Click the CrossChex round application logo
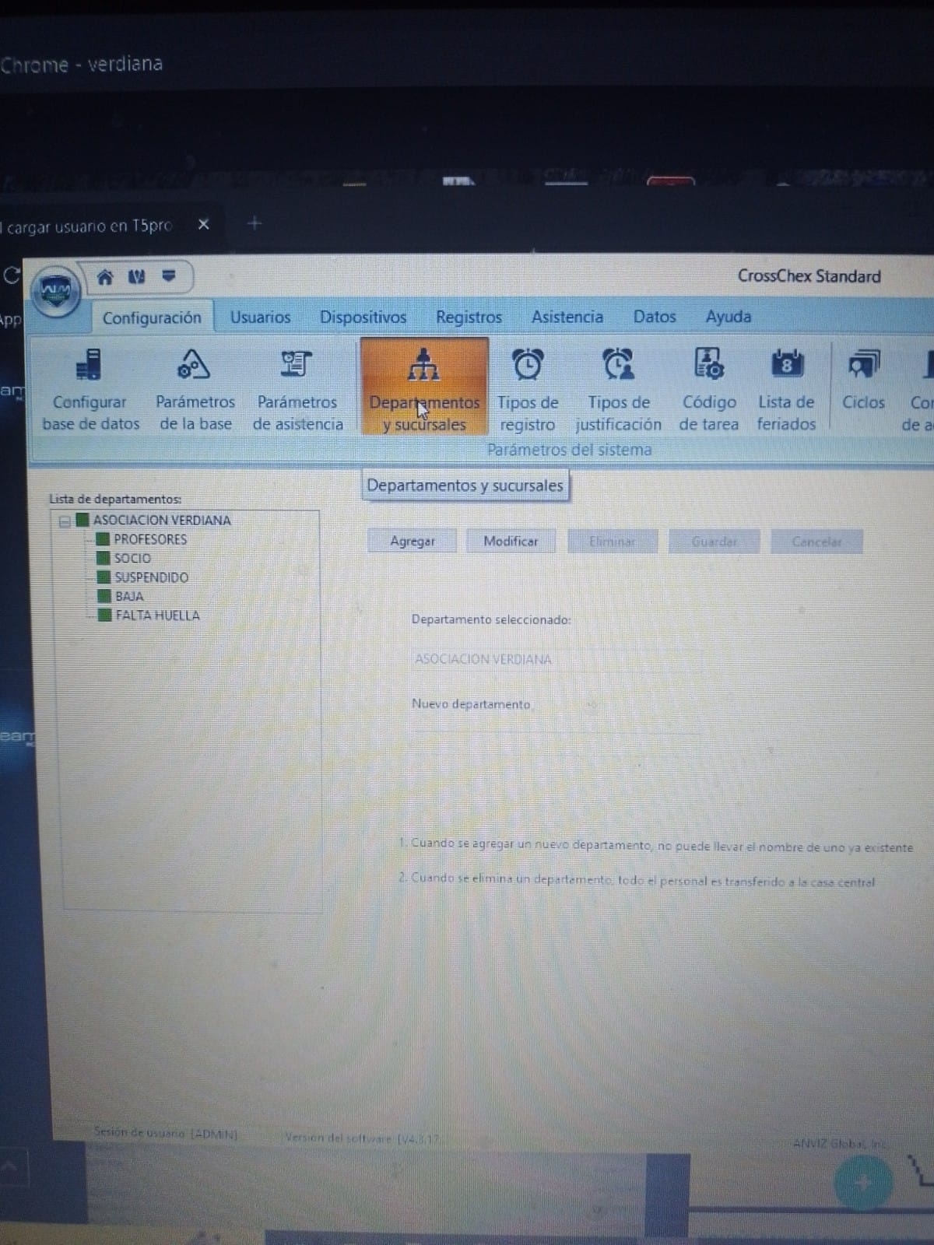 (x=55, y=291)
